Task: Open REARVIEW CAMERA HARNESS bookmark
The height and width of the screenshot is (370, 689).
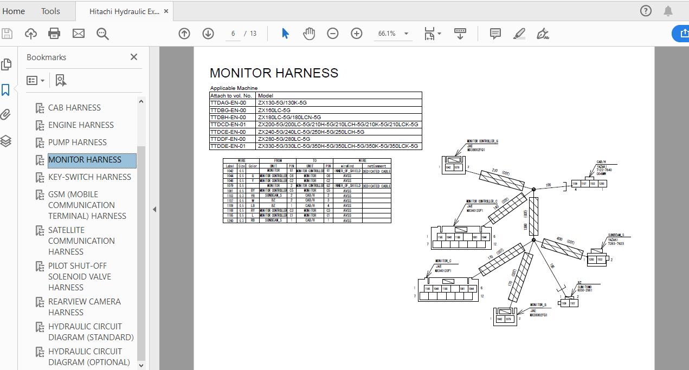Action: tap(84, 307)
